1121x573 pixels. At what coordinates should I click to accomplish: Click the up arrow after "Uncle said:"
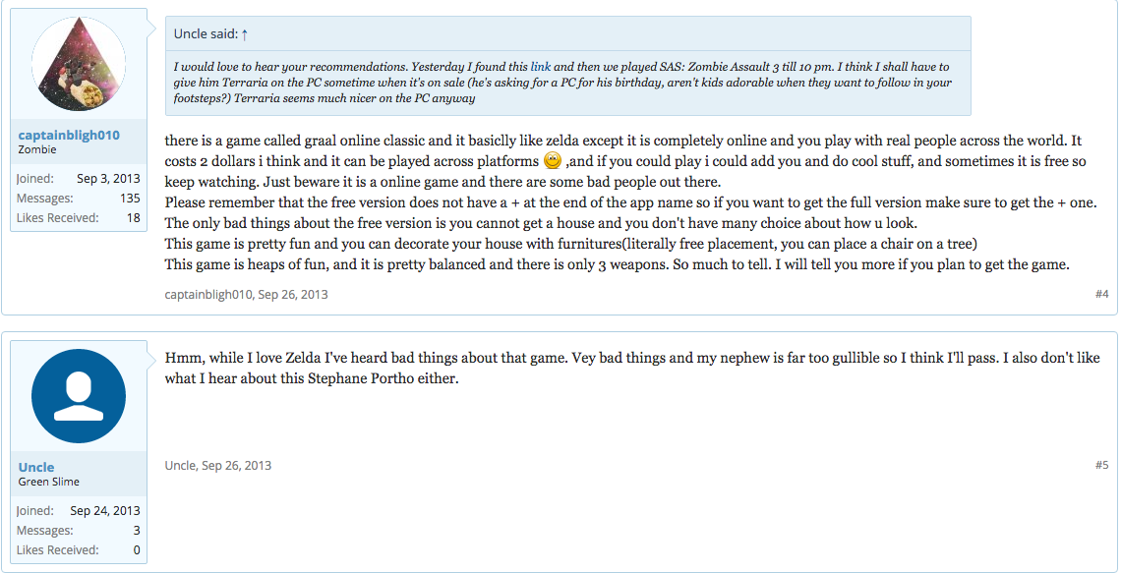(x=244, y=34)
